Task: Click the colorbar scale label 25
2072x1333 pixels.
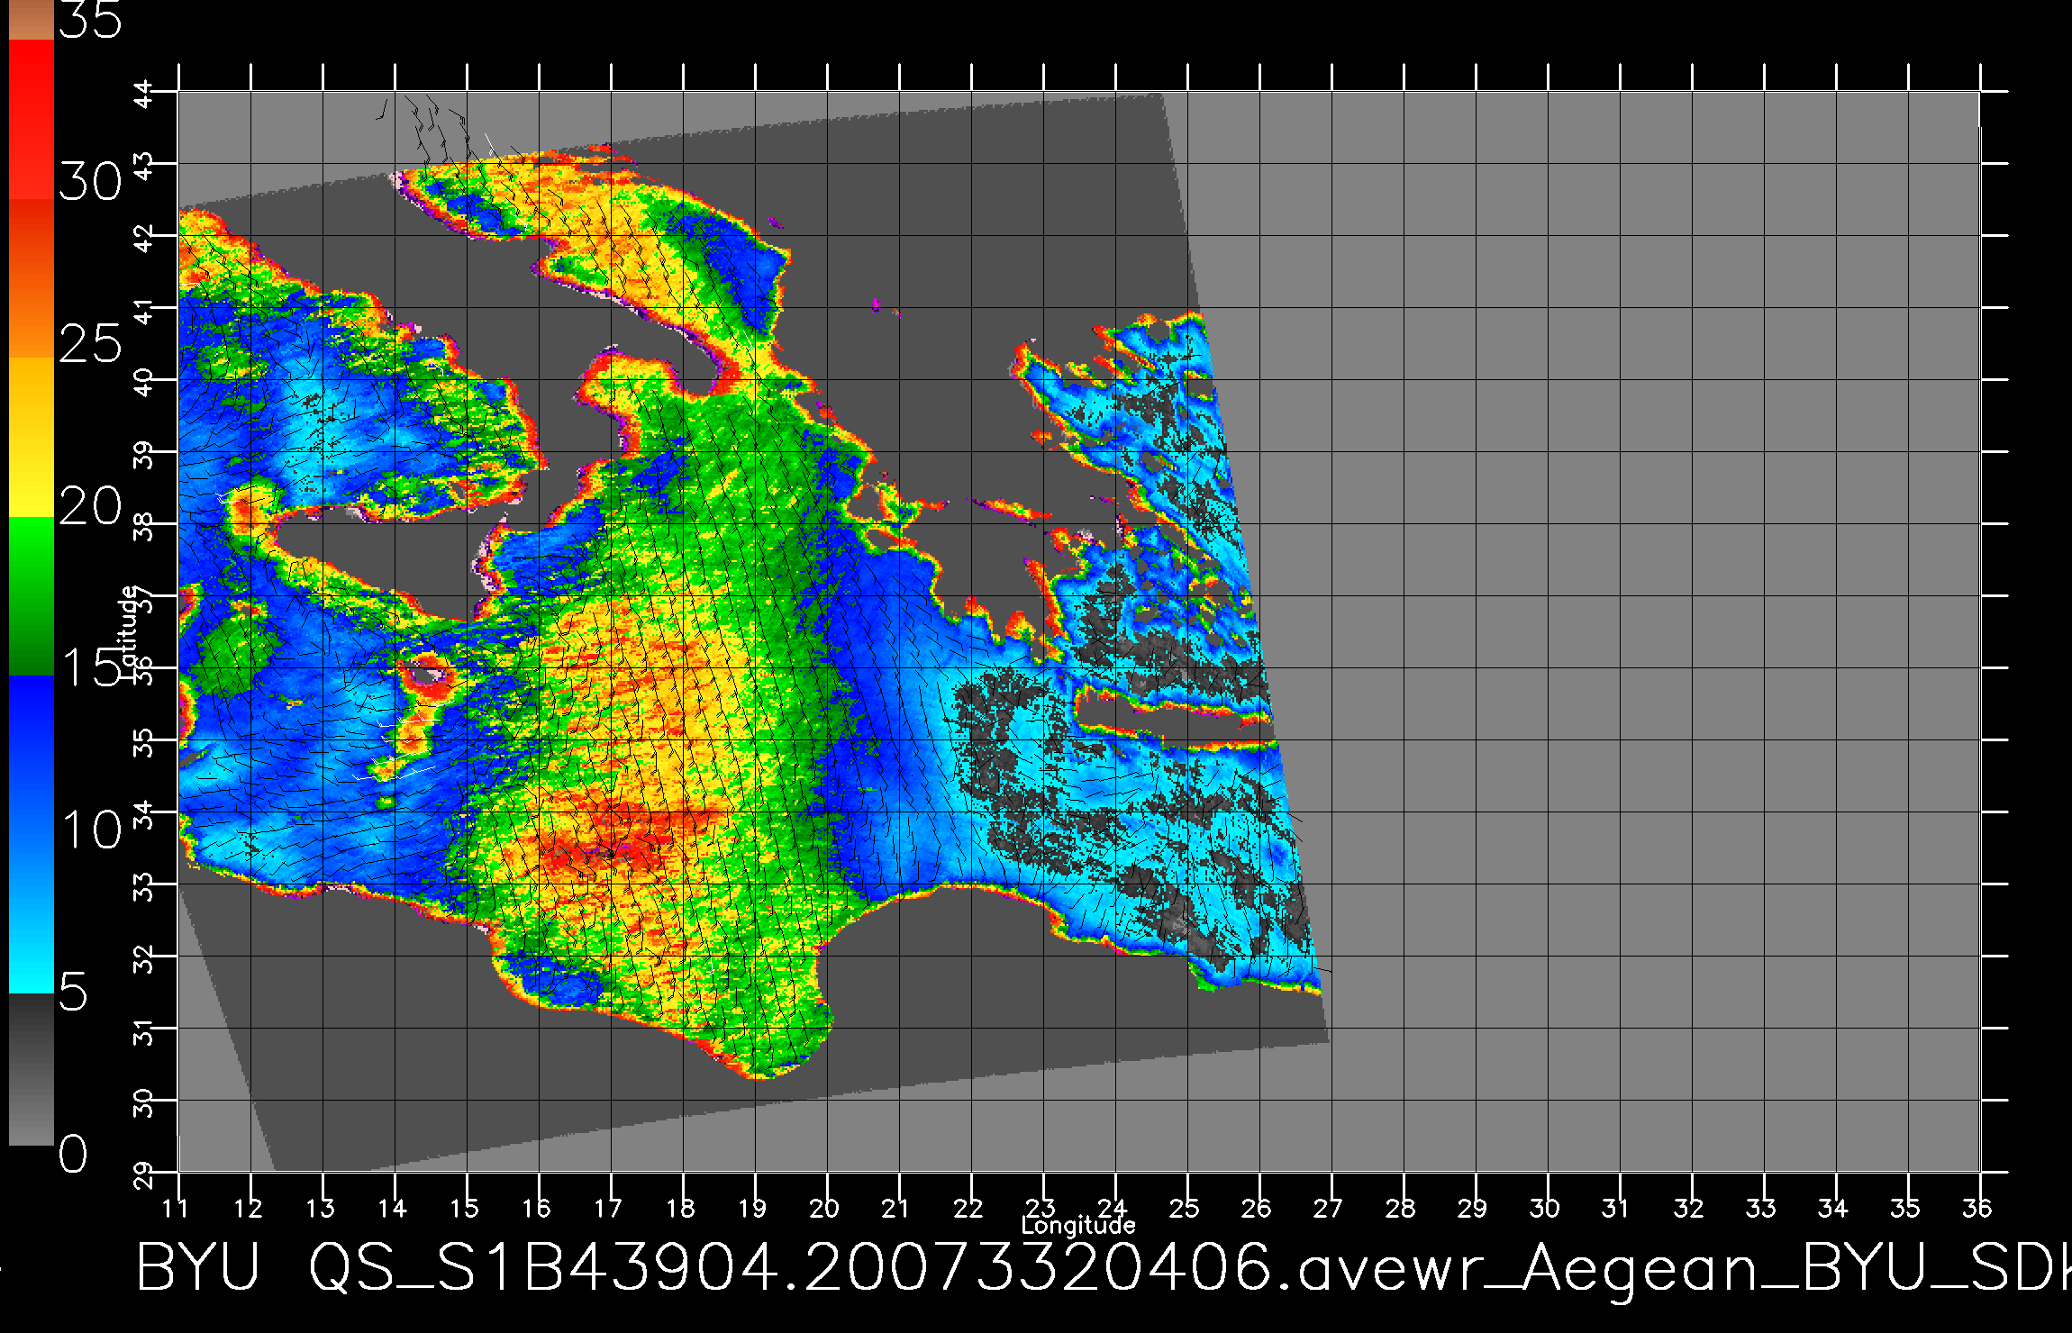Action: point(90,344)
